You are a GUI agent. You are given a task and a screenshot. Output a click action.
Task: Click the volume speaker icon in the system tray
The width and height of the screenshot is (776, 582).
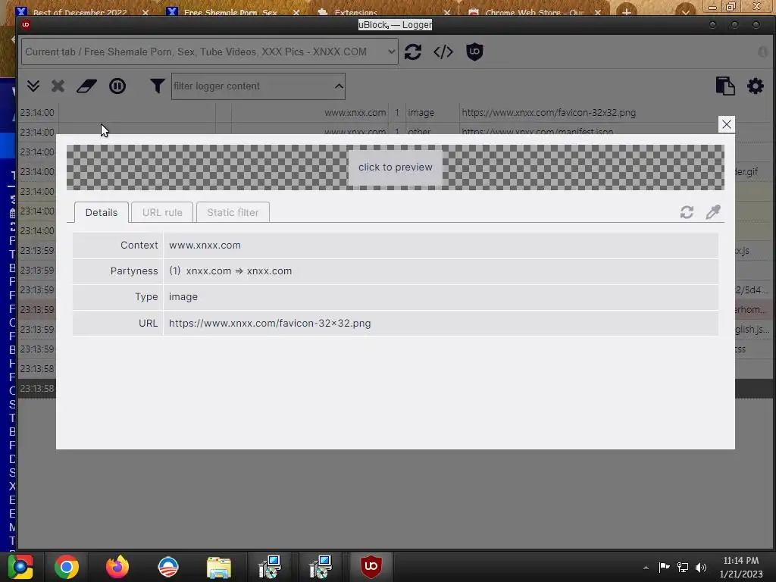[x=701, y=567]
